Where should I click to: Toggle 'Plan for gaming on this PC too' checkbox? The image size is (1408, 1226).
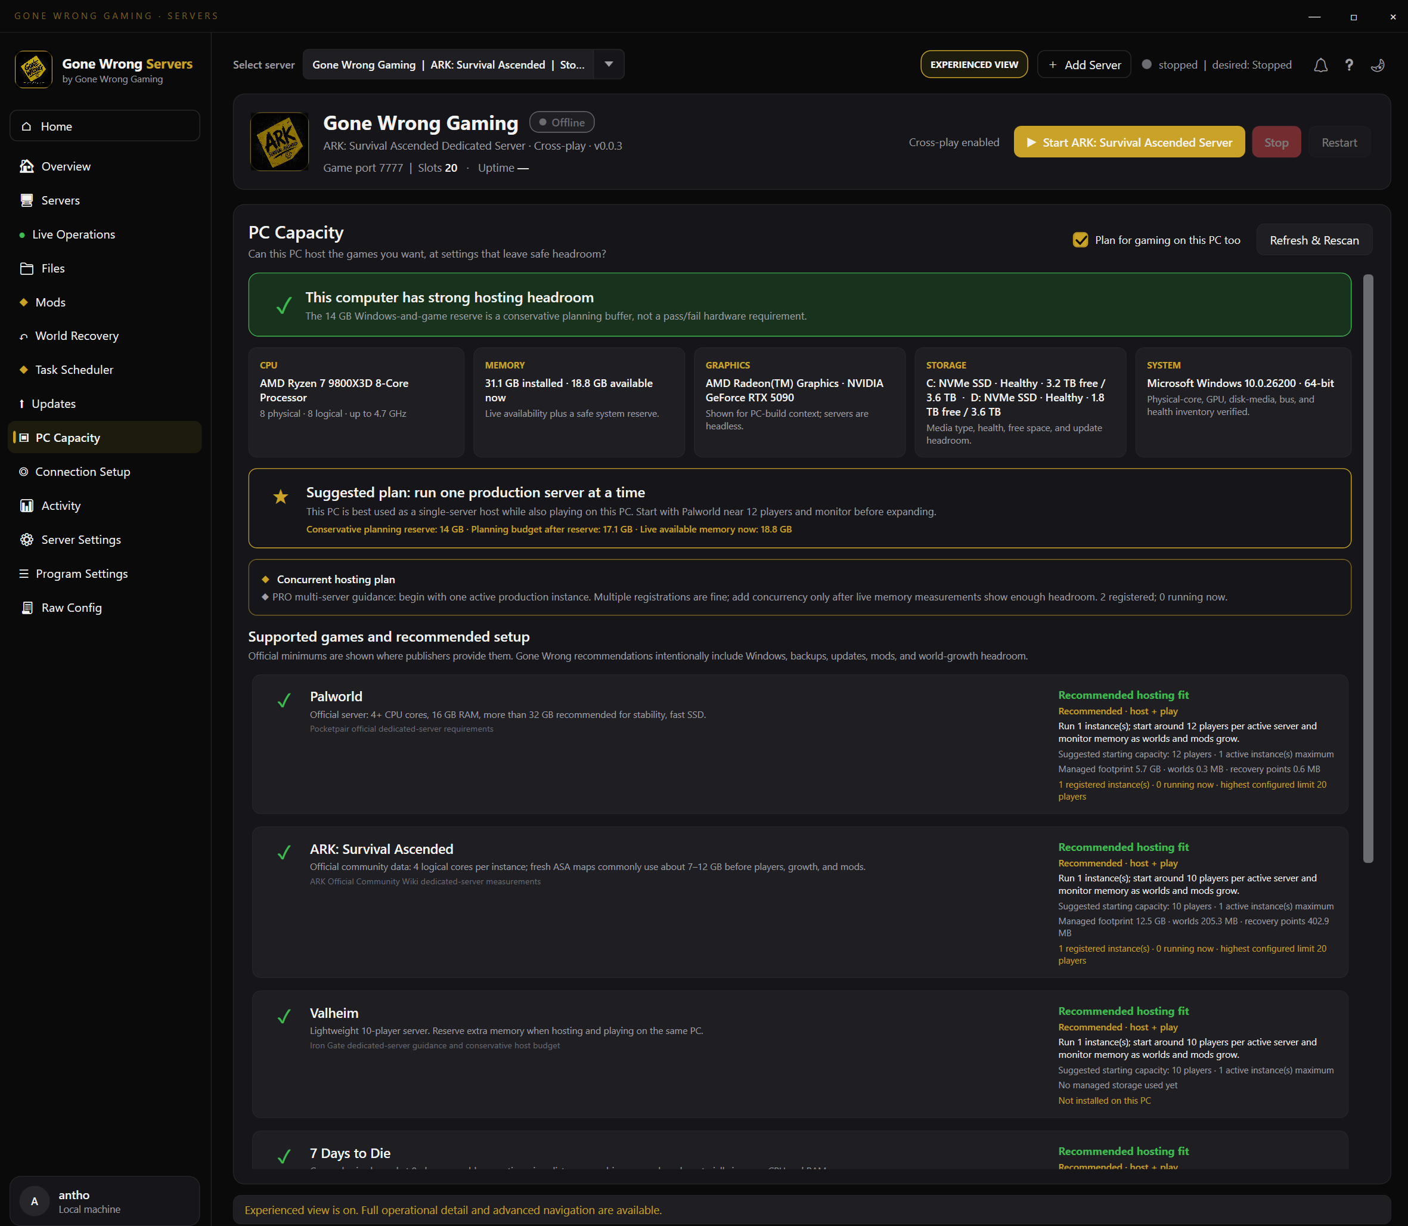coord(1081,240)
